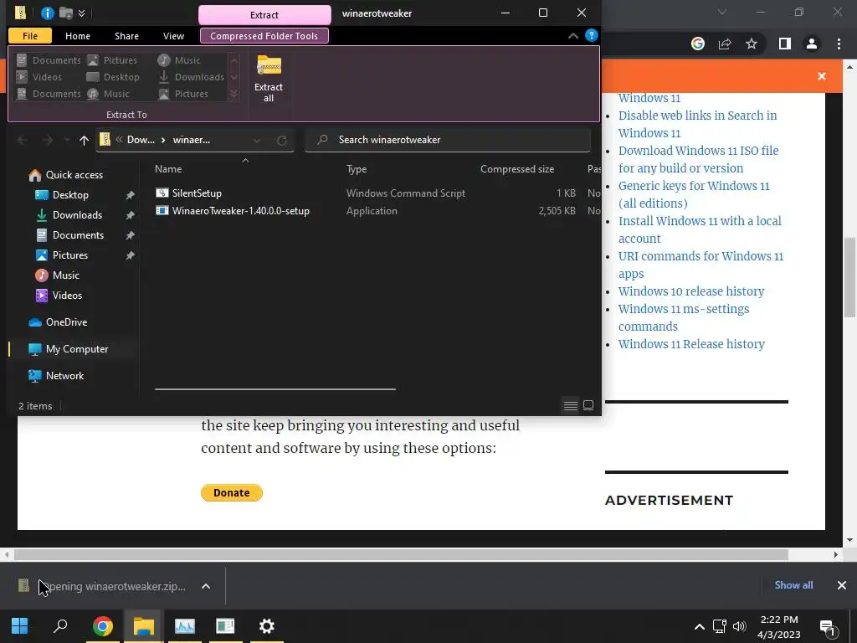The image size is (857, 643).
Task: Open Install Windows 11 local account link
Action: 700,229
